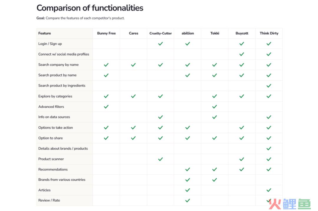The image size is (318, 211).
Task: Click the Cruelty-Cutter Product scanner checkmark
Action: (160, 159)
